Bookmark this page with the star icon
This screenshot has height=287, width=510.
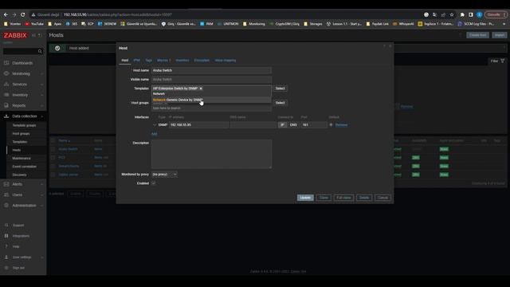pos(452,14)
